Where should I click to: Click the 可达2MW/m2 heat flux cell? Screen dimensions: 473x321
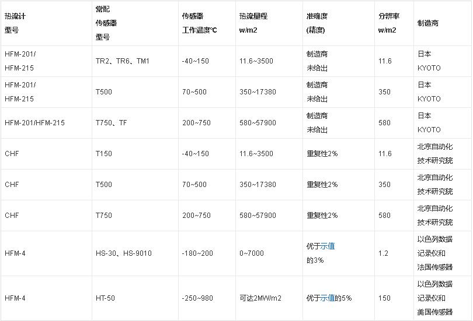click(x=260, y=298)
